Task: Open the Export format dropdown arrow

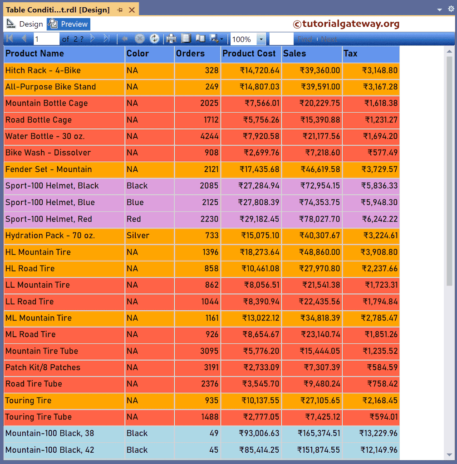Action: 222,39
